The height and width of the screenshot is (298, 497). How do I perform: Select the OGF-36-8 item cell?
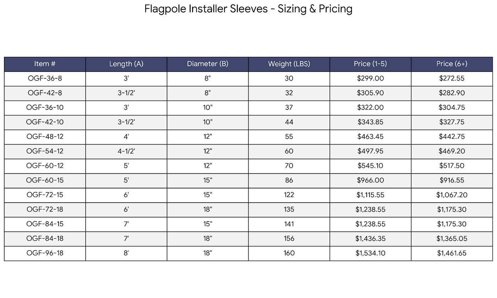click(x=45, y=79)
